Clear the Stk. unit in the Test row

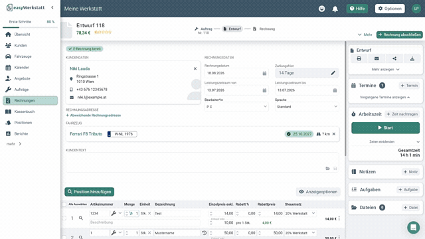pos(149,213)
